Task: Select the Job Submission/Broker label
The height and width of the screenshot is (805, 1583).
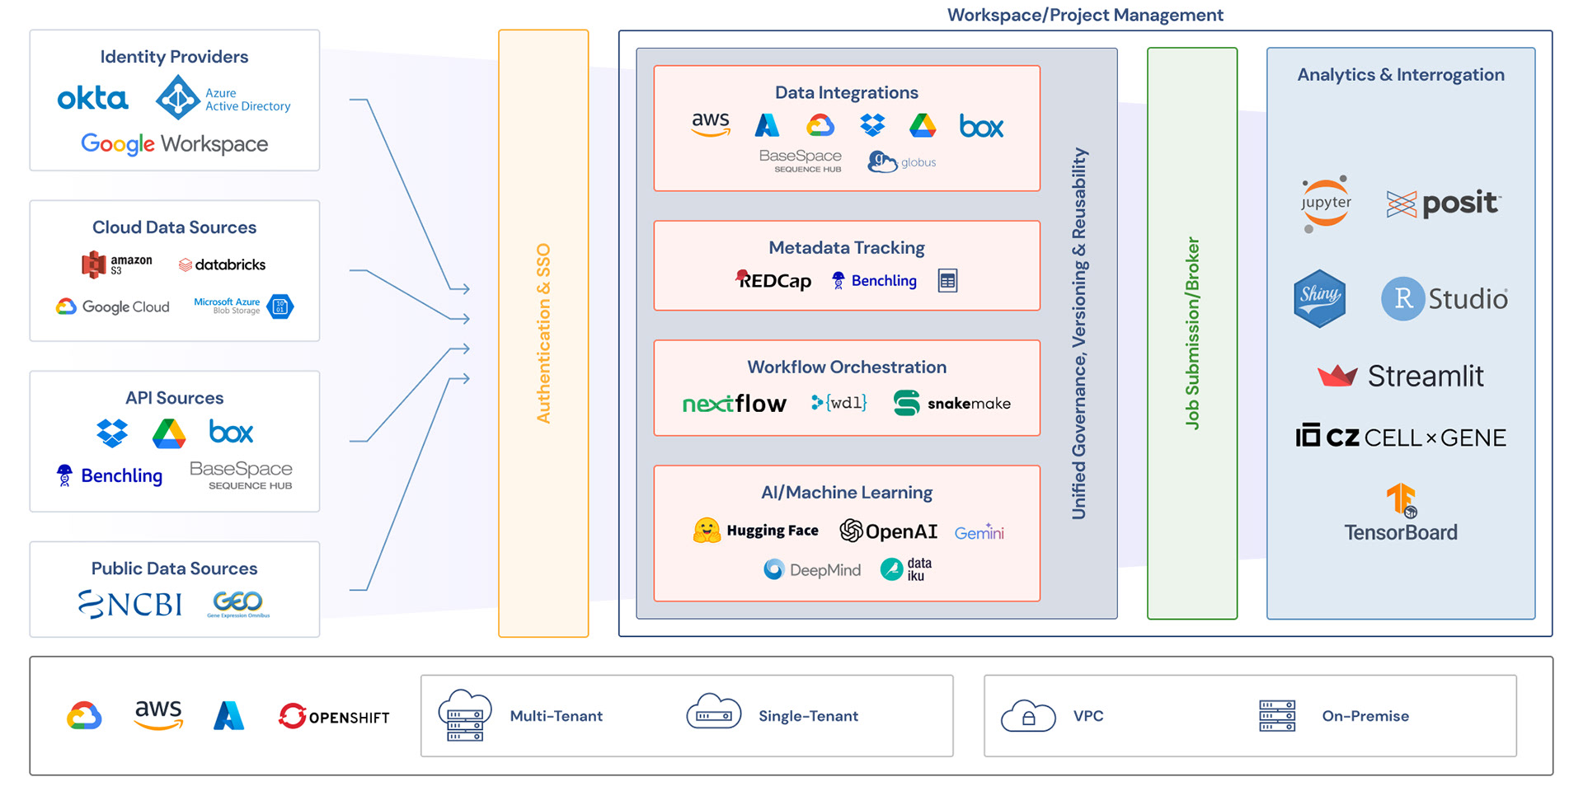Action: point(1192,333)
